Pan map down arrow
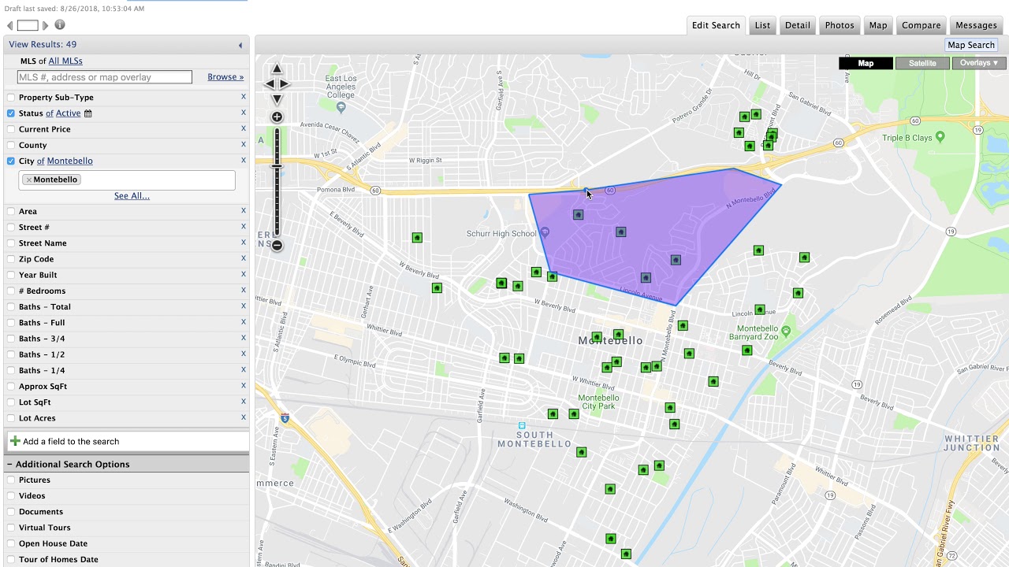 pos(277,99)
